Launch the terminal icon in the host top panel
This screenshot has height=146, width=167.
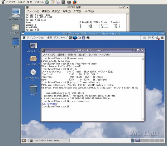(x=63, y=2)
